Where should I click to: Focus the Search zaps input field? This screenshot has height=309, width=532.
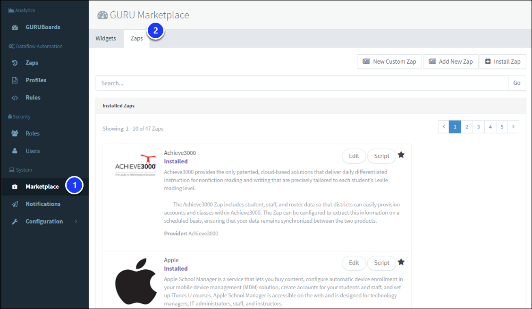point(302,83)
